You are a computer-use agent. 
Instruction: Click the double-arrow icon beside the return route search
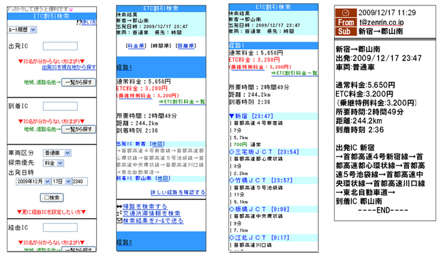(119, 207)
